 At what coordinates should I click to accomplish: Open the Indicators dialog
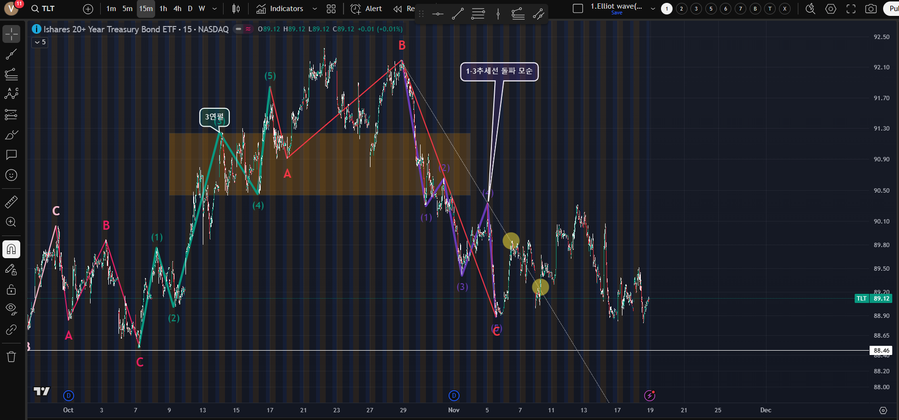click(280, 9)
